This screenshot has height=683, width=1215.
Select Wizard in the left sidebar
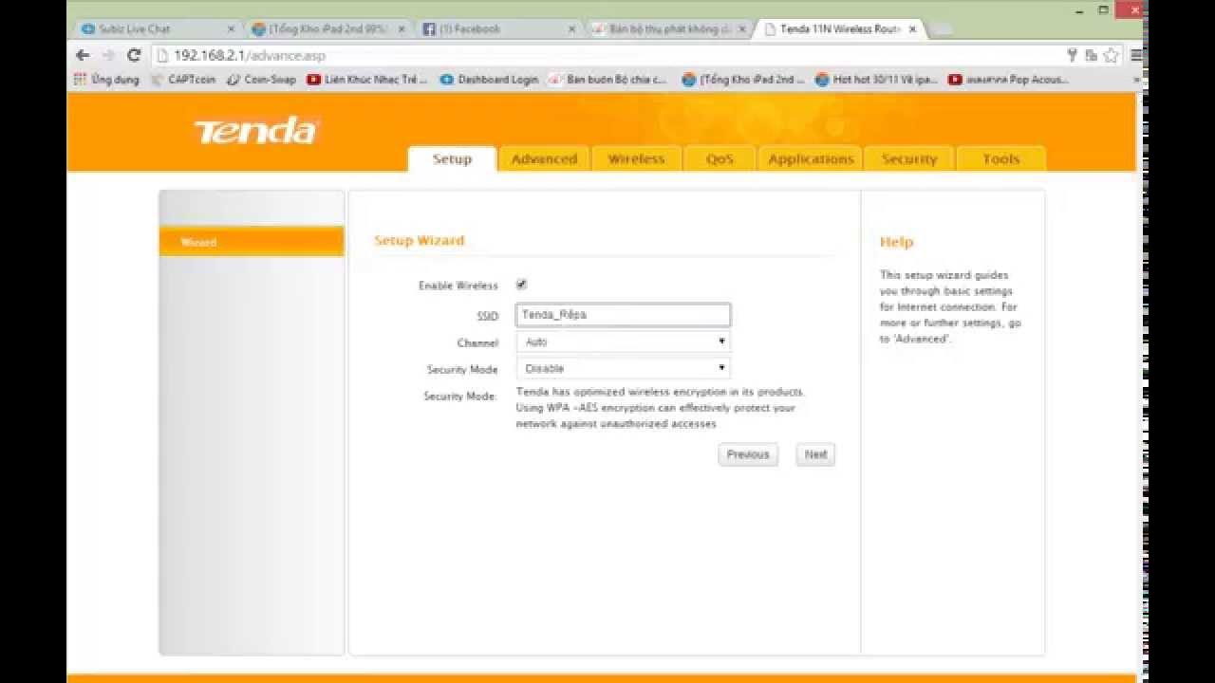coord(252,242)
